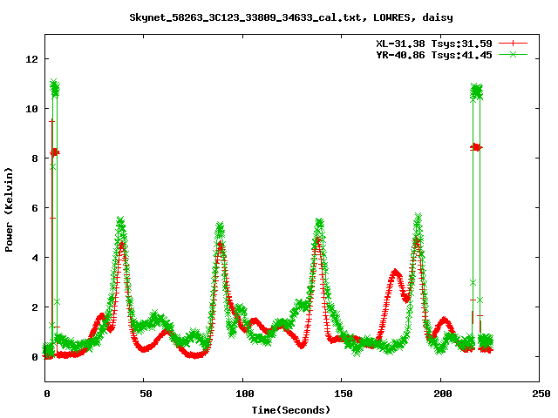558x418 pixels.
Task: Click y-axis tick label 0
Action: tap(35, 357)
